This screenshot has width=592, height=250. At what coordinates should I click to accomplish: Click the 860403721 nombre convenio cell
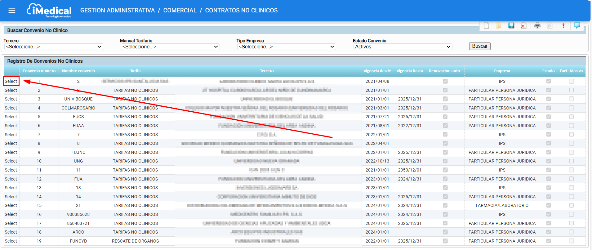78,223
